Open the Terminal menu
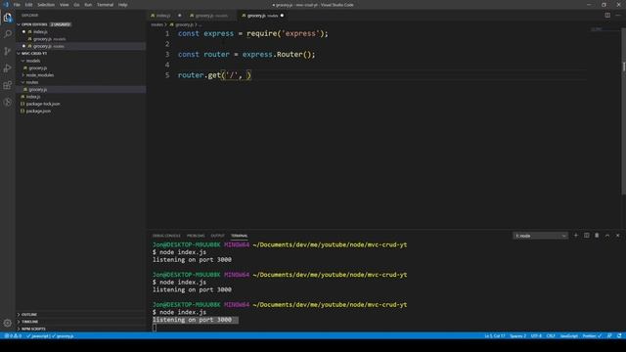This screenshot has width=626, height=352. coord(105,5)
